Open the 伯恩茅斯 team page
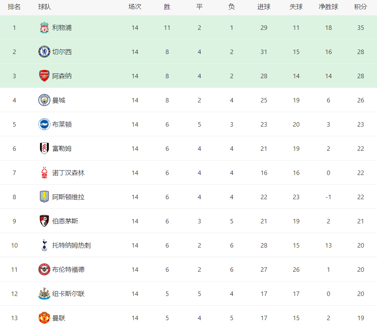 65,221
